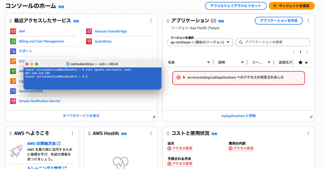Go to previous page of applications
323x169 pixels.
point(294,52)
